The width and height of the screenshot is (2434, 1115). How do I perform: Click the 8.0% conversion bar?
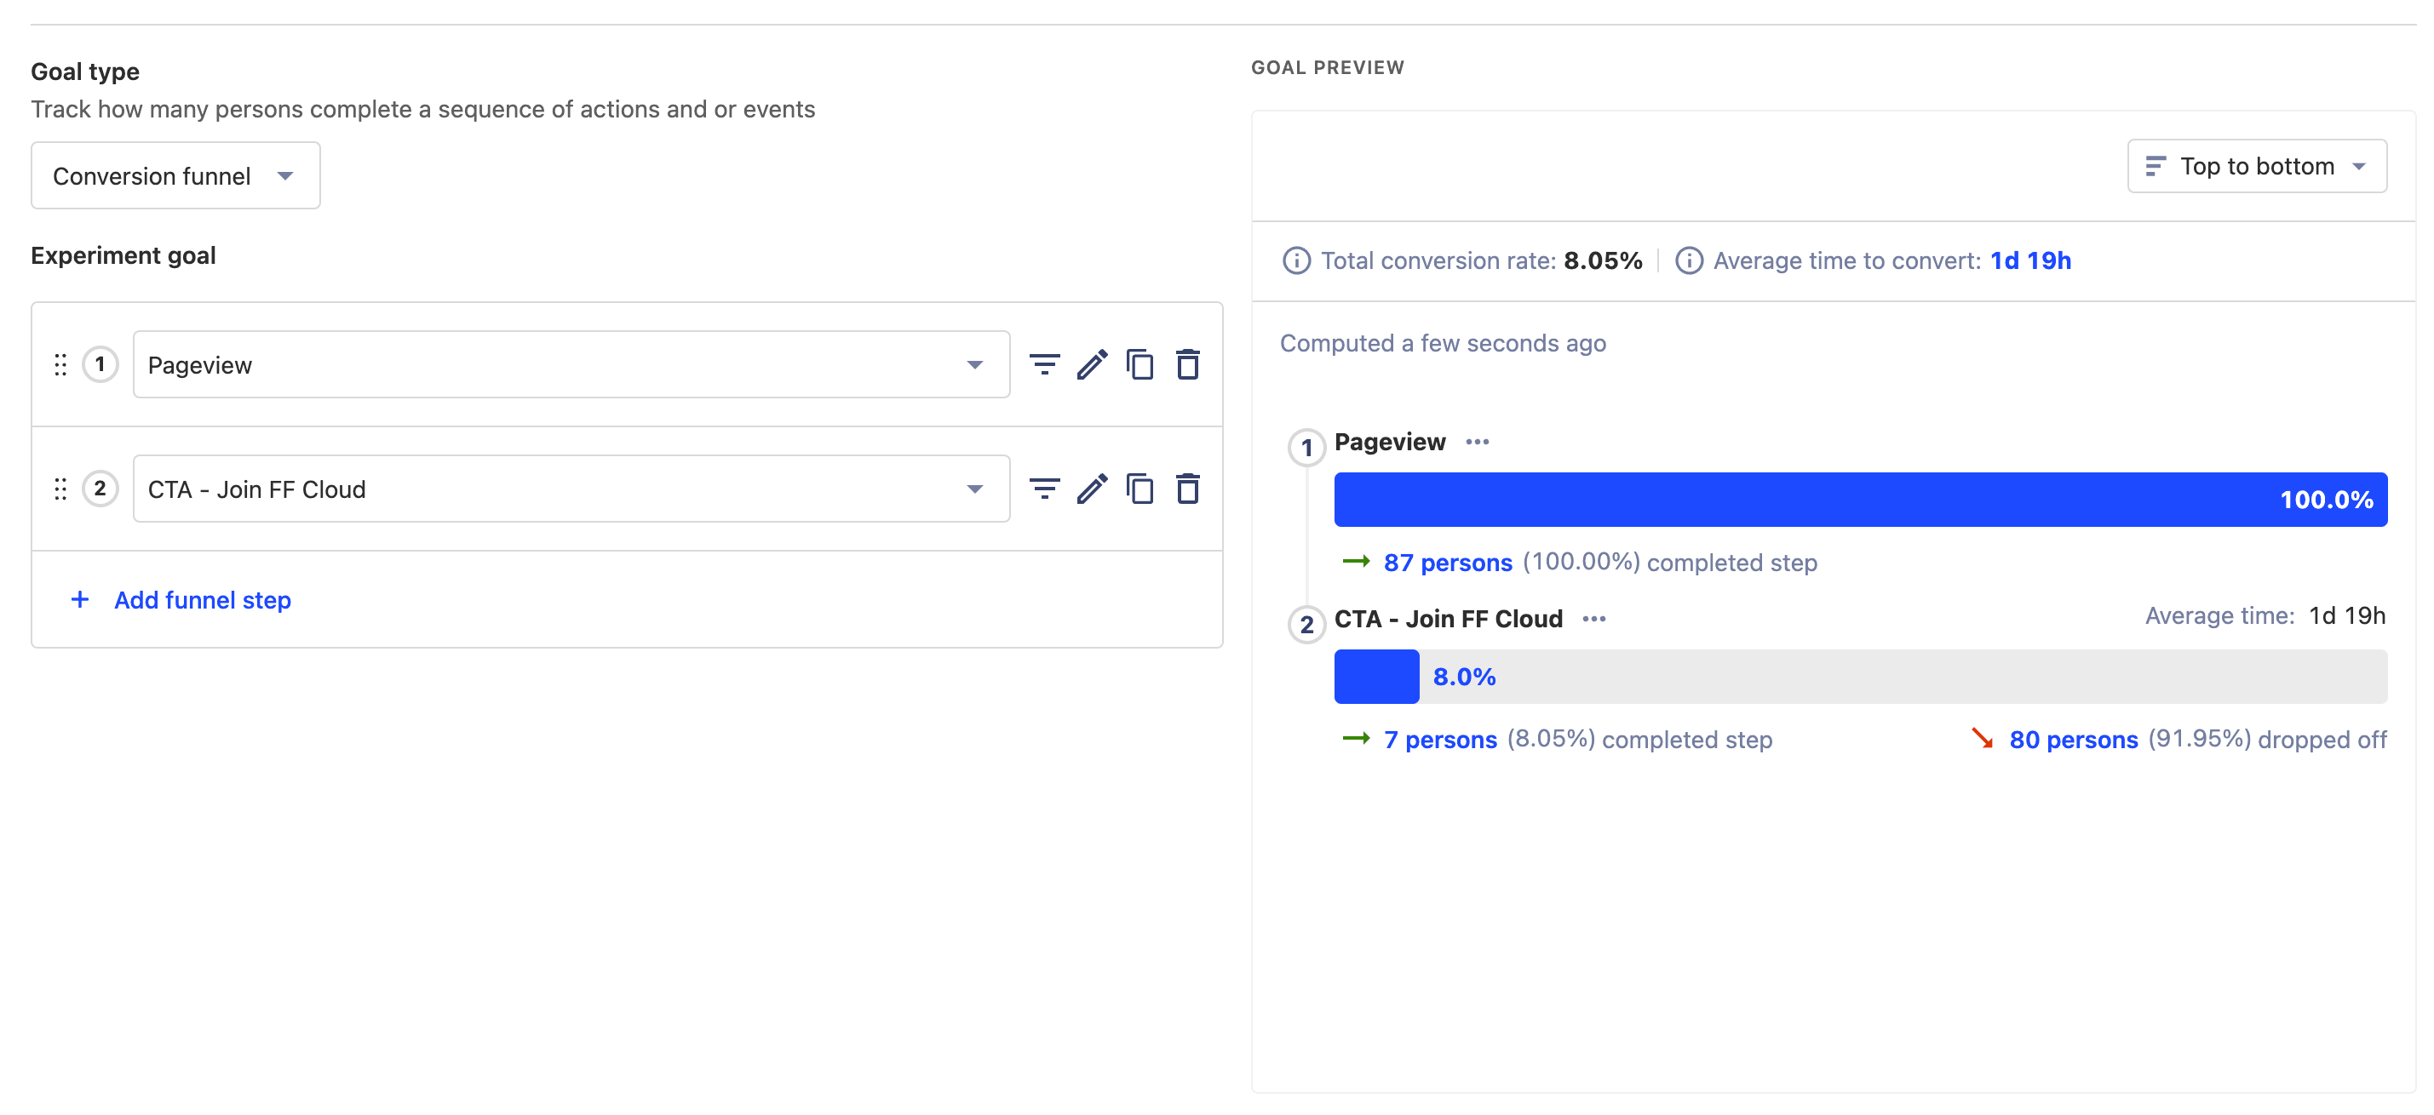pos(1377,676)
